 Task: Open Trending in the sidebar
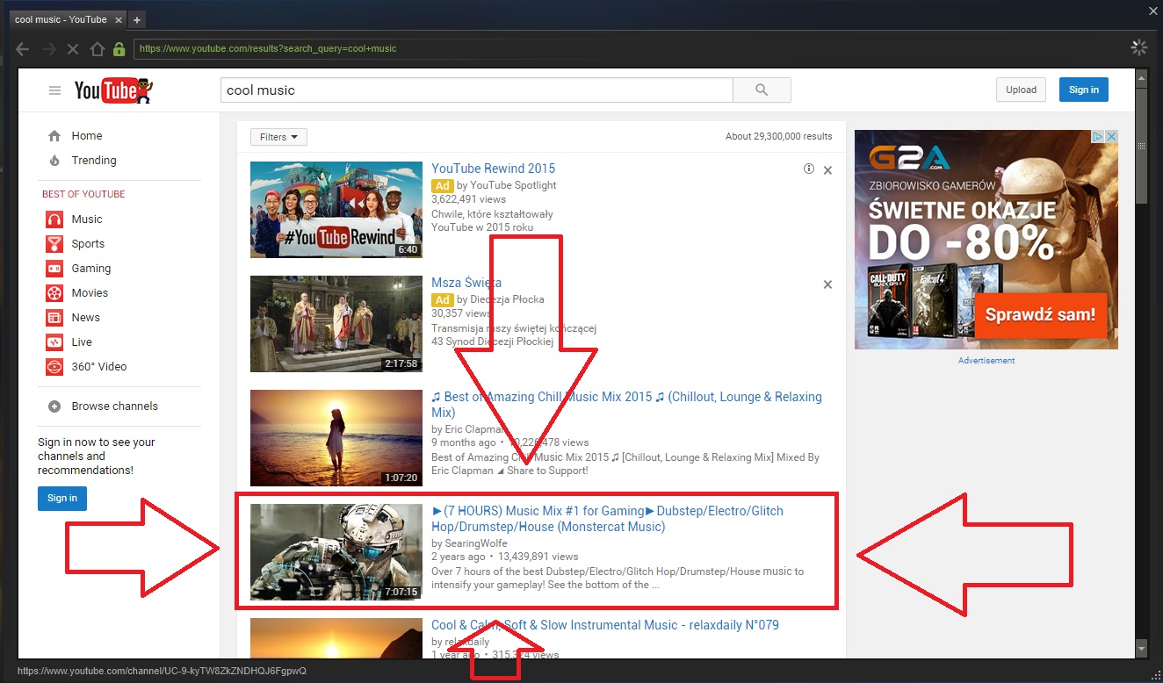tap(94, 161)
